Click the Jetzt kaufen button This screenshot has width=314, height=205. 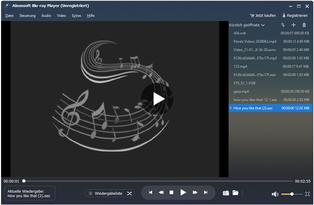tap(263, 15)
